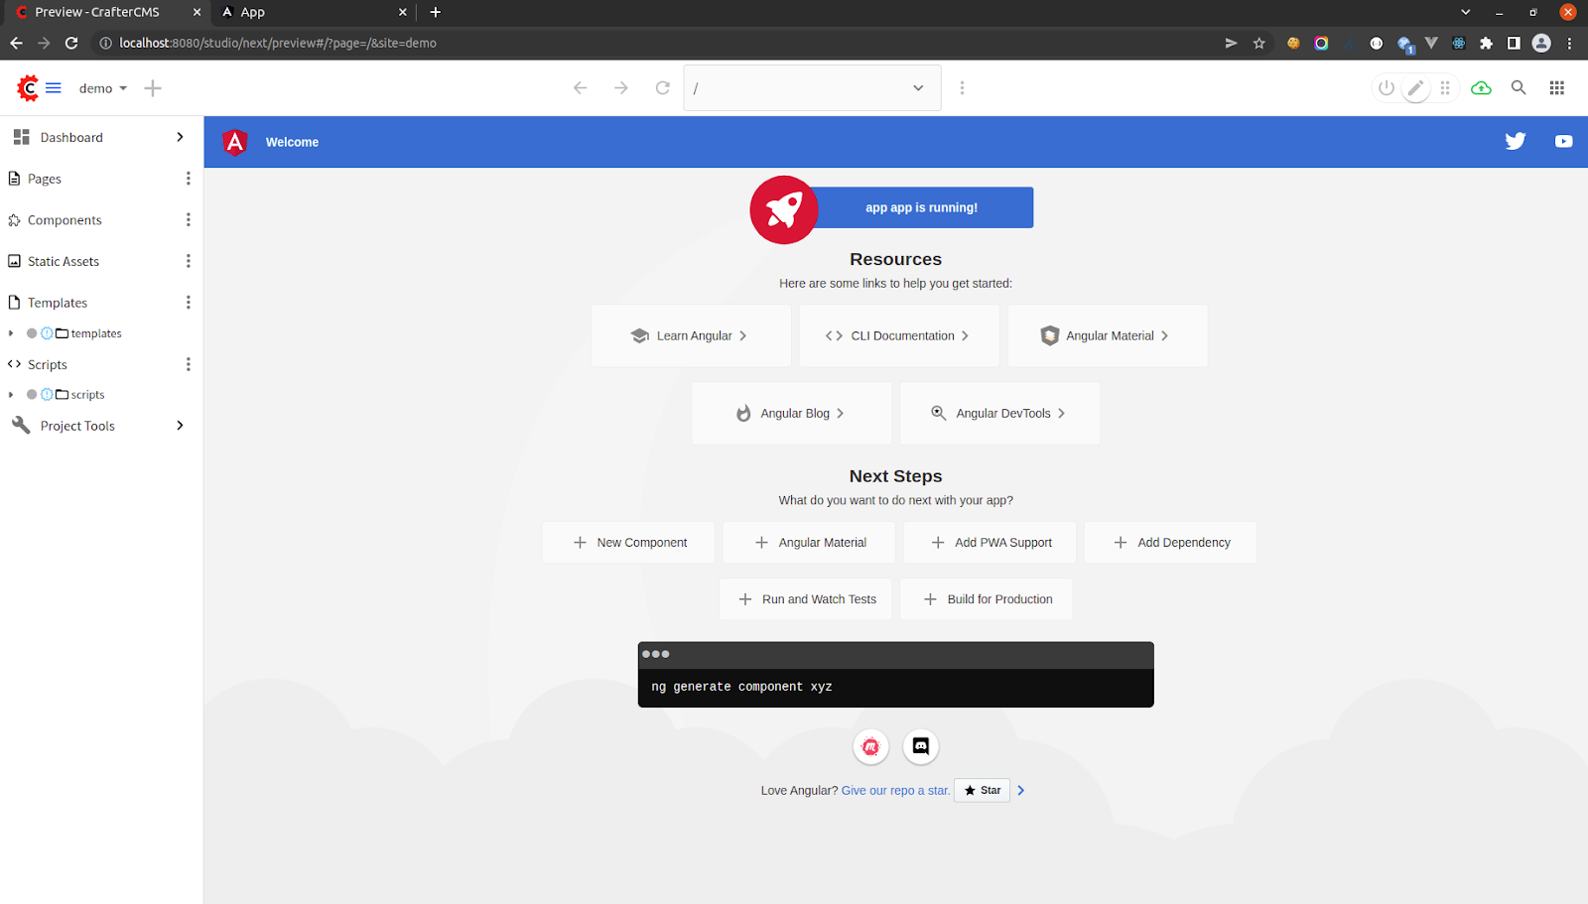Image resolution: width=1588 pixels, height=904 pixels.
Task: Click the Discord icon below terminal
Action: [920, 746]
